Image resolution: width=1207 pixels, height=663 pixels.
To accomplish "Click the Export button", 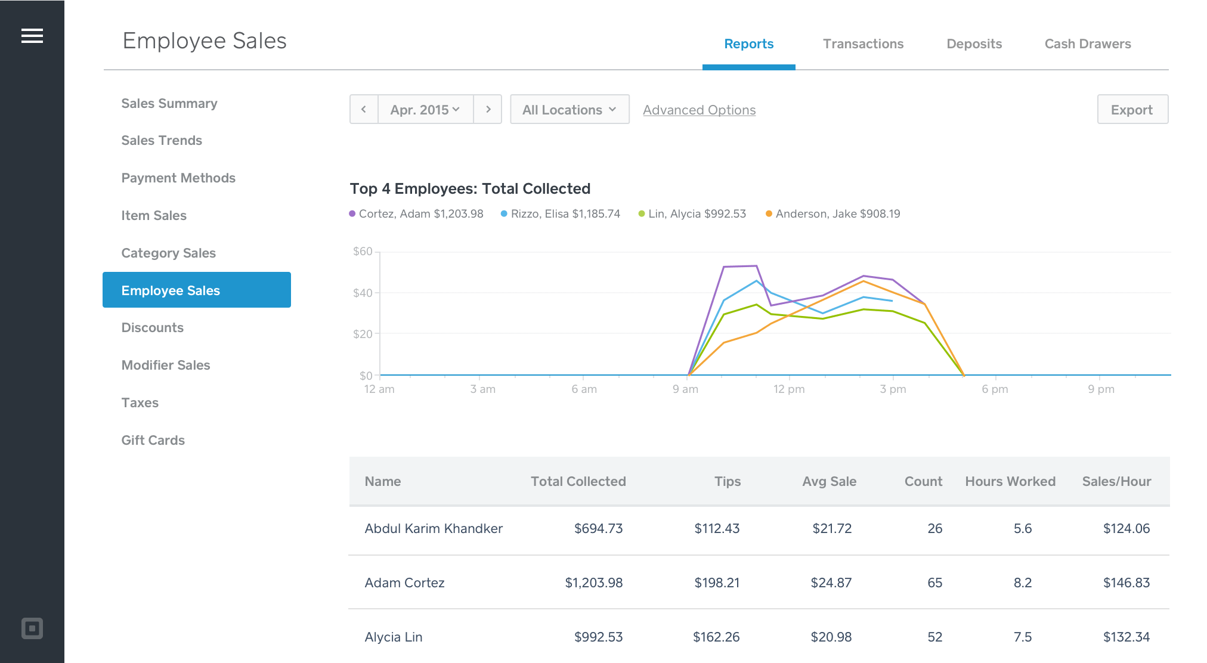I will (x=1132, y=109).
